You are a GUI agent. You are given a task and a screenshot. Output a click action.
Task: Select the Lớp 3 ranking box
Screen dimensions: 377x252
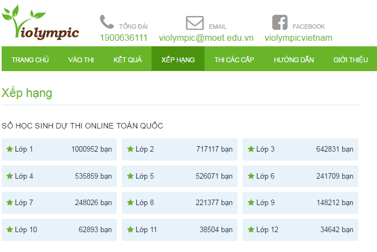tap(300, 149)
